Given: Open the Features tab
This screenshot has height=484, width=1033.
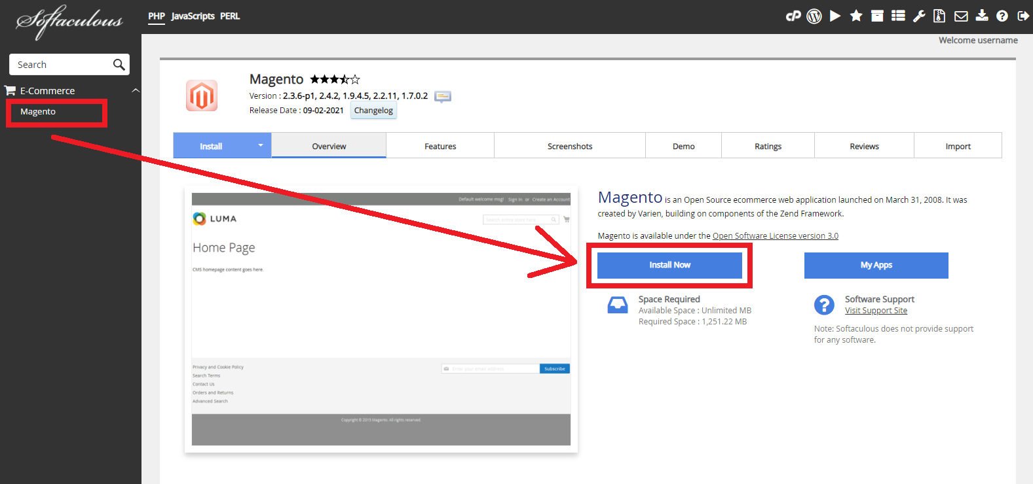Looking at the screenshot, I should pos(440,146).
